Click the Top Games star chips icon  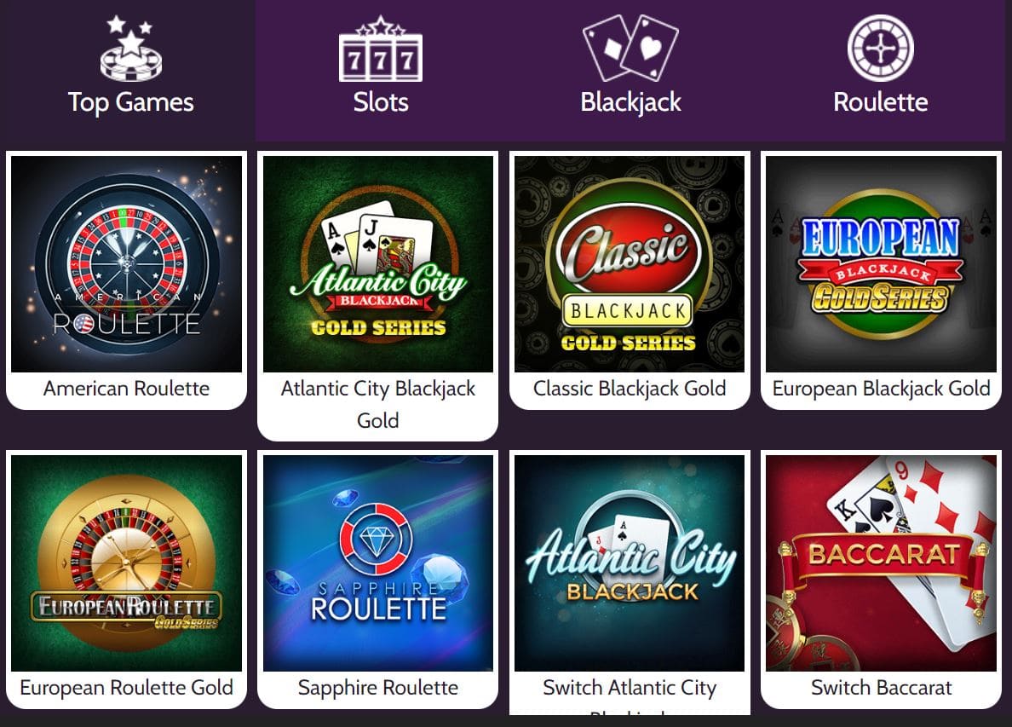[x=131, y=49]
